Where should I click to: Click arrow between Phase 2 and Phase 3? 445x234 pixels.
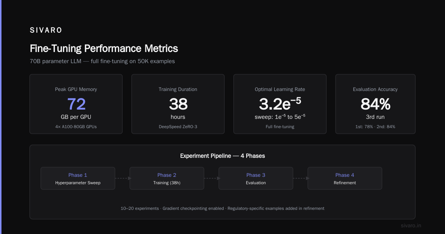point(212,178)
